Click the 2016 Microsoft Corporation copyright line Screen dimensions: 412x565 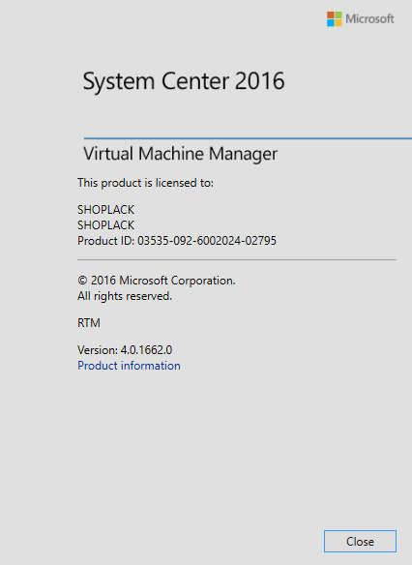tap(157, 281)
